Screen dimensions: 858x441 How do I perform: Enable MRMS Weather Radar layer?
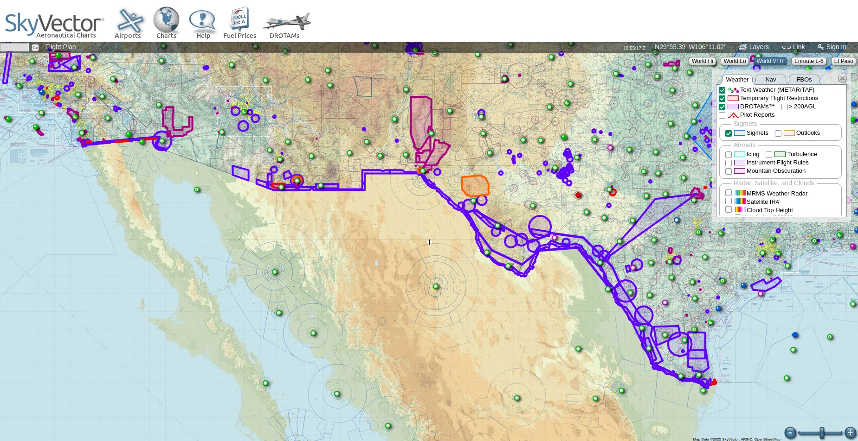pos(729,193)
